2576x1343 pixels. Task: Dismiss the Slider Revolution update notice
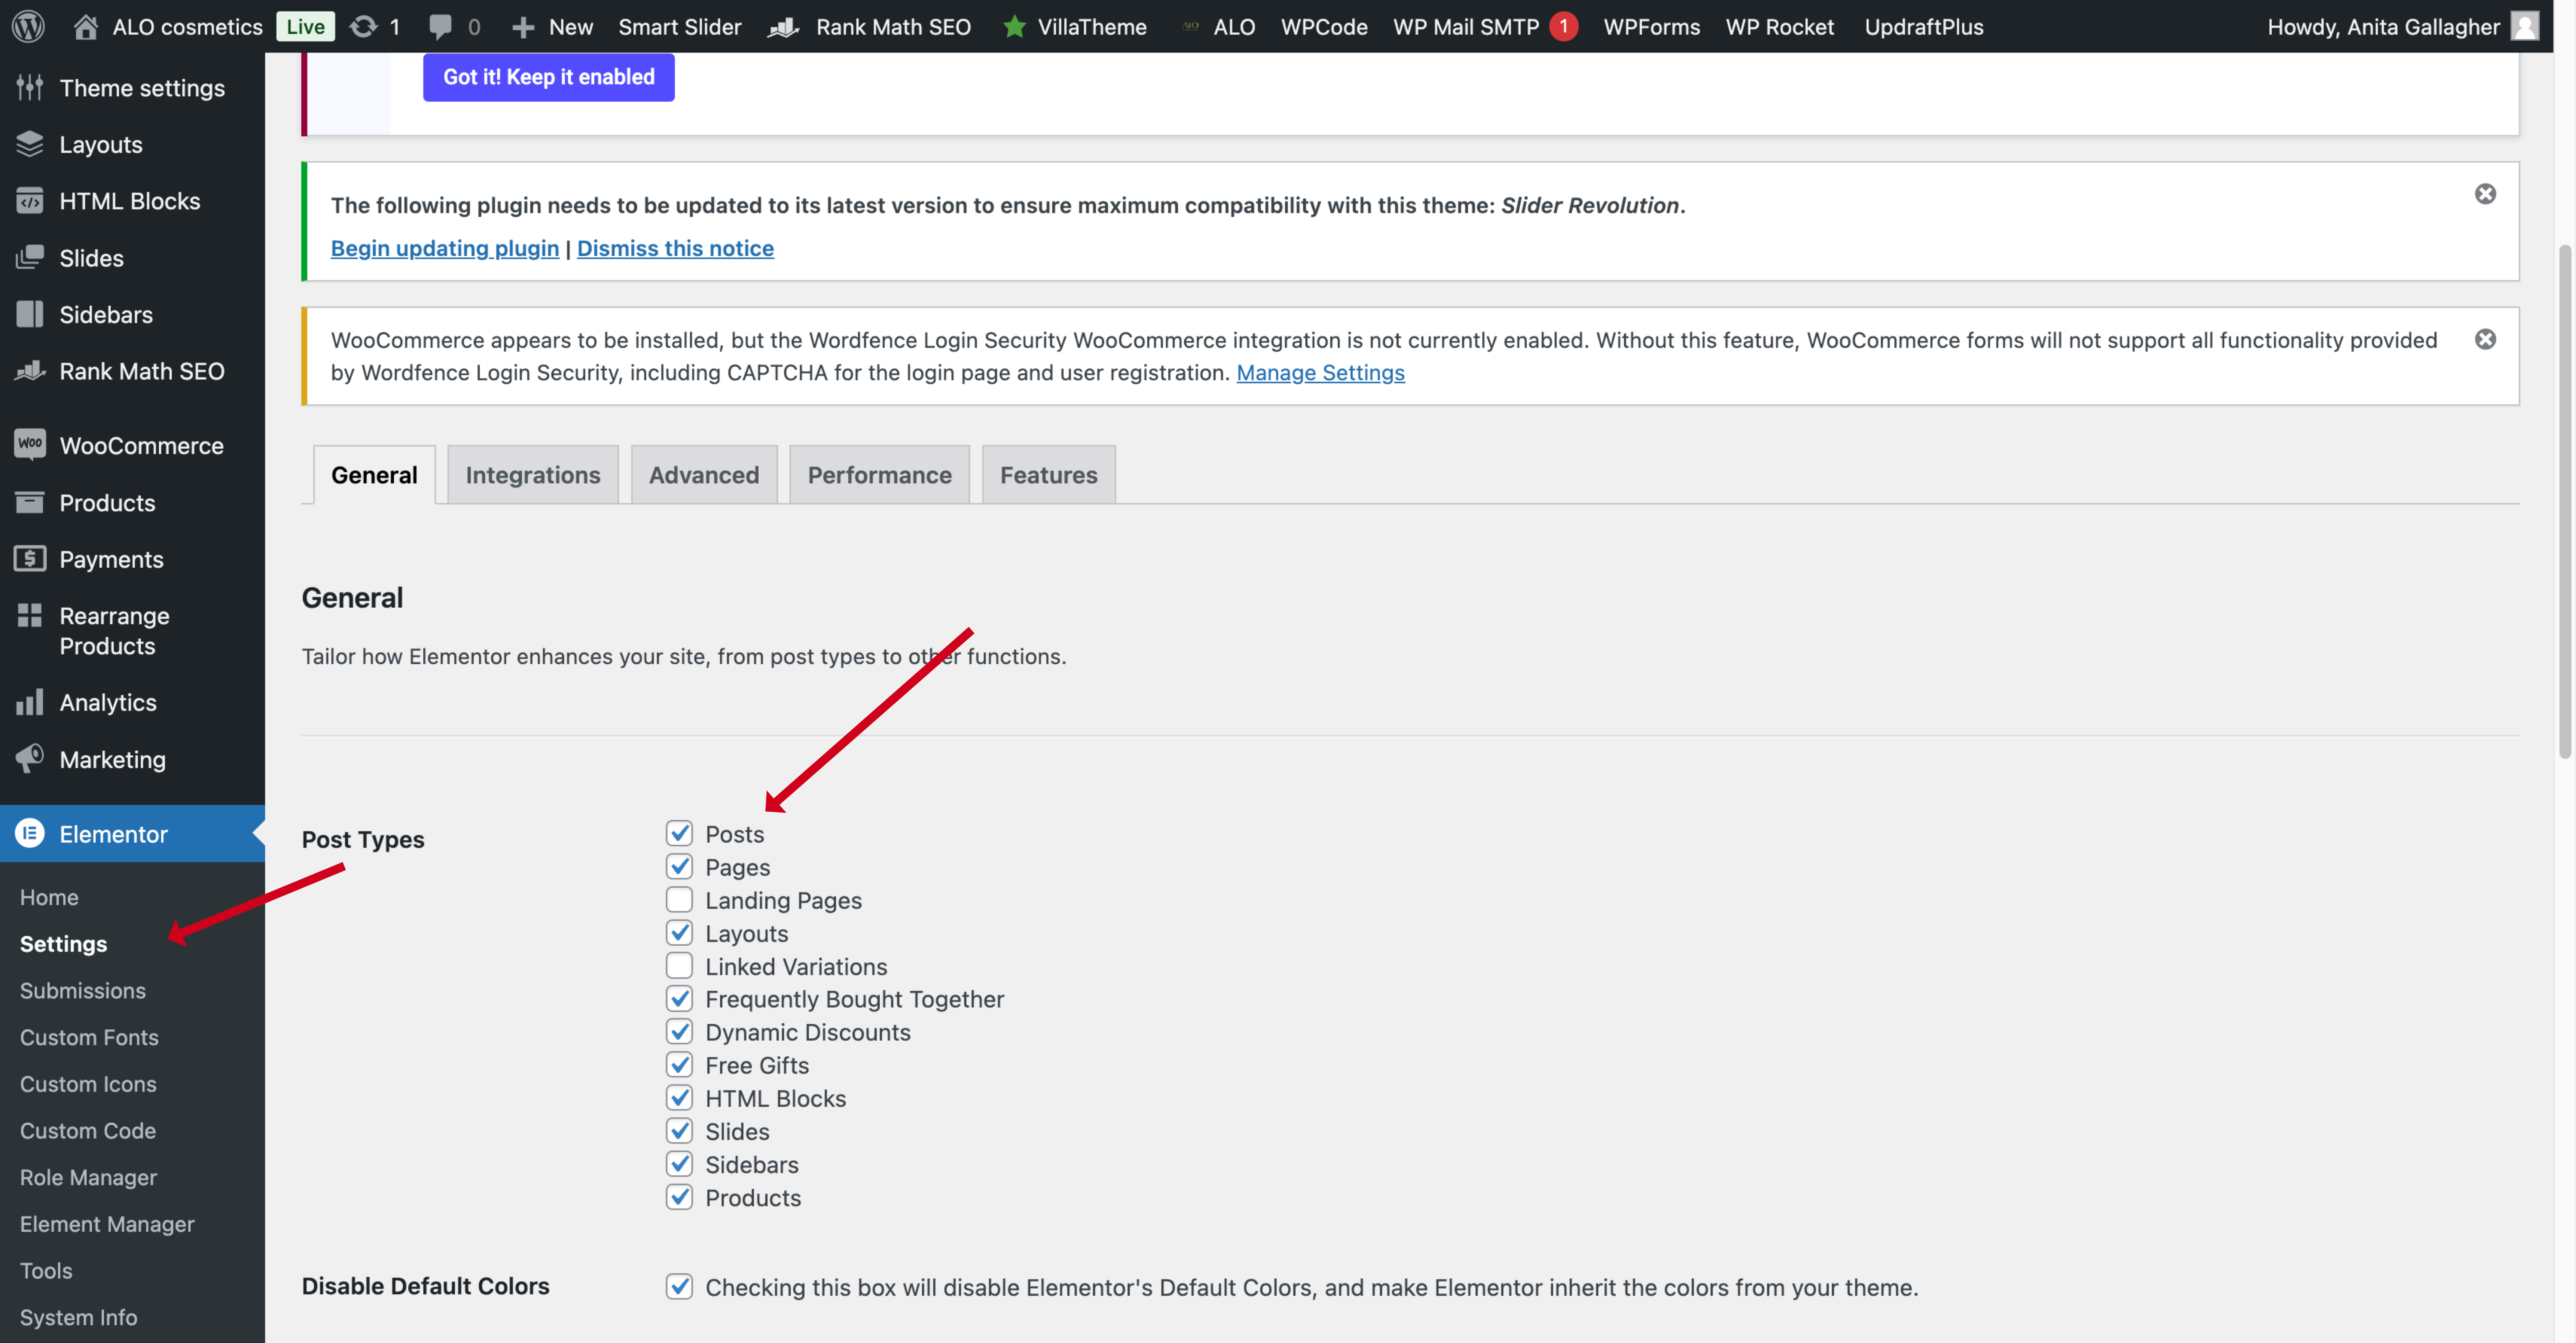pos(2485,194)
